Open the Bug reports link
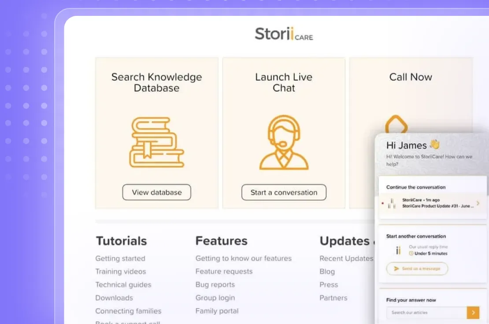The height and width of the screenshot is (324, 489). tap(215, 285)
